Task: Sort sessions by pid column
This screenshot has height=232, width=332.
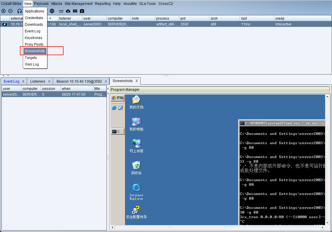Action: [194, 18]
